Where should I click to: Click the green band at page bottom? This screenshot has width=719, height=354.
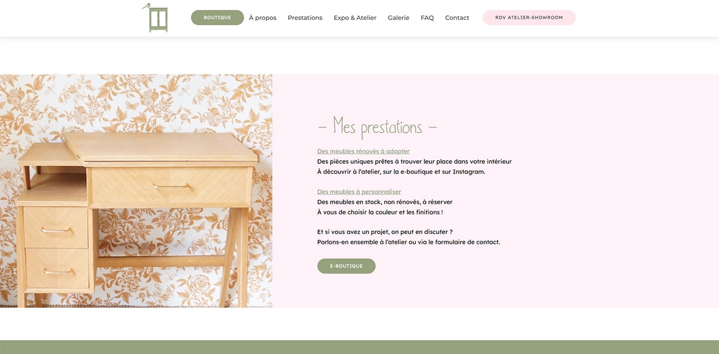tap(359, 347)
